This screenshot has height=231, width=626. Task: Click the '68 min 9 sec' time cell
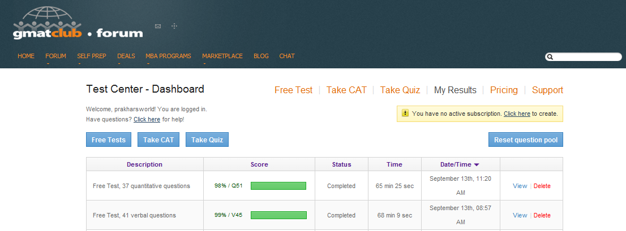pos(395,215)
